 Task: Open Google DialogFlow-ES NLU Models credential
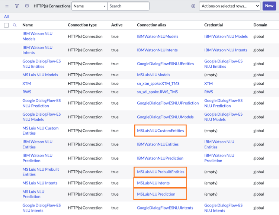[223, 117]
